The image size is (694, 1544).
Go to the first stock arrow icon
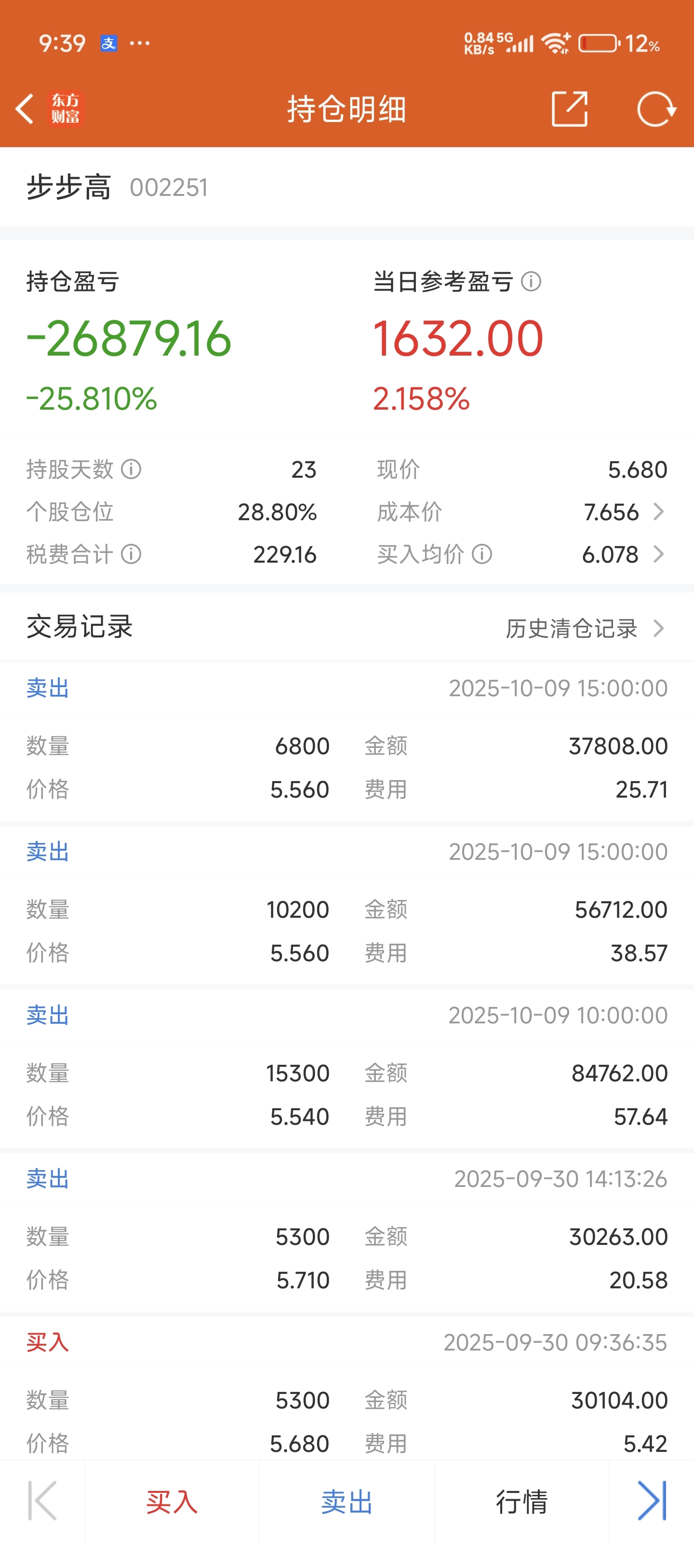pos(42,1501)
